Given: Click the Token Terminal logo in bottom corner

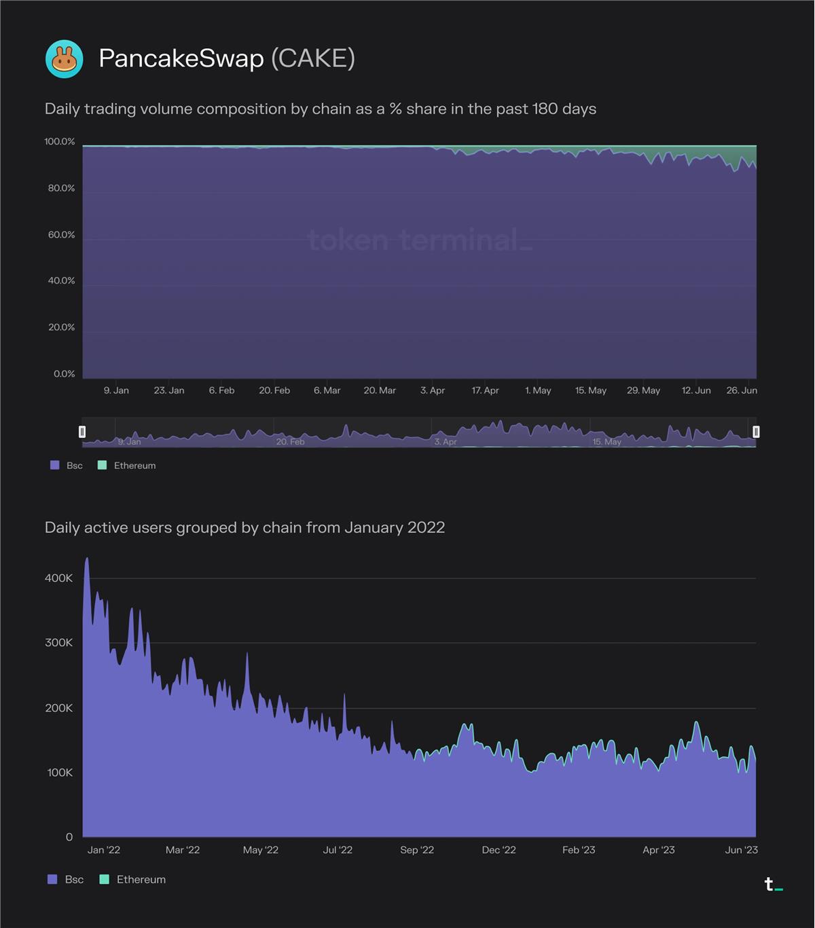Looking at the screenshot, I should click(x=773, y=885).
